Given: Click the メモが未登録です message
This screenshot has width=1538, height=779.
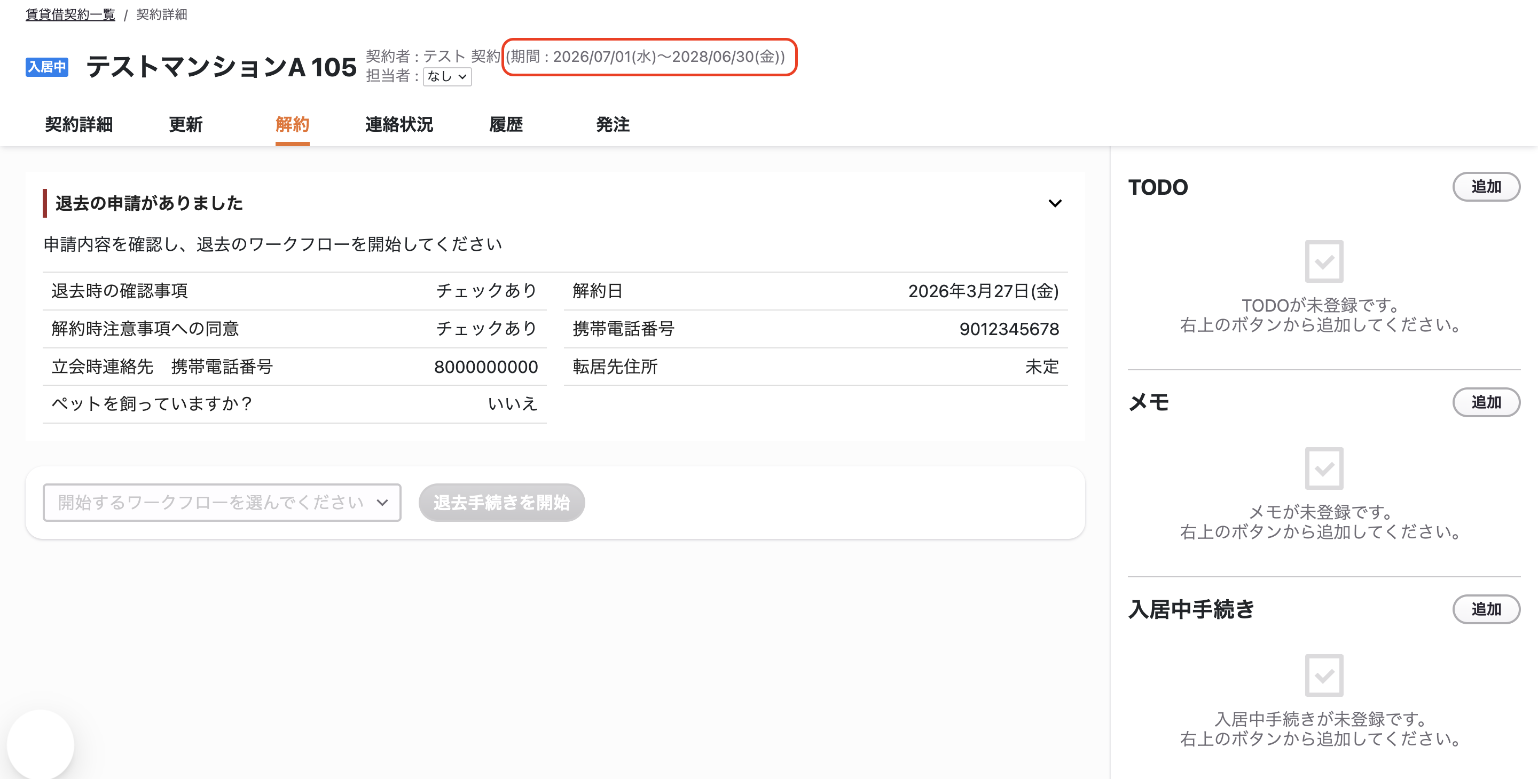Looking at the screenshot, I should pos(1321,522).
